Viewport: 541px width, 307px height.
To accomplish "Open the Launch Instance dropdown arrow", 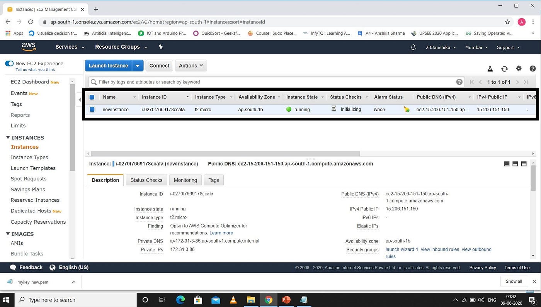I will 138,66.
